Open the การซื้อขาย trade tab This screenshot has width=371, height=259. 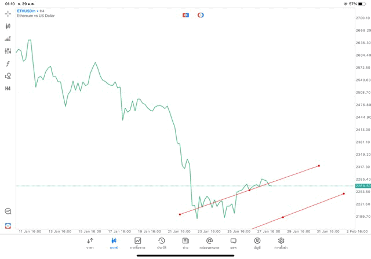137,243
